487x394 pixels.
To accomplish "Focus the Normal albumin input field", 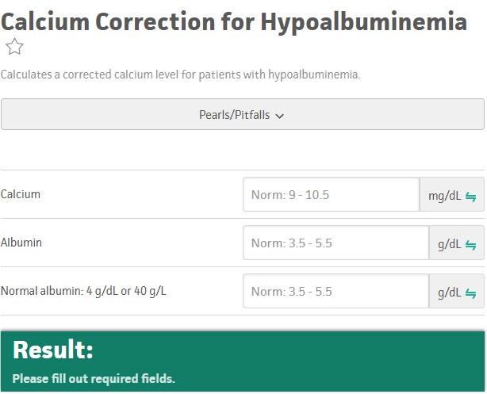I will click(336, 291).
